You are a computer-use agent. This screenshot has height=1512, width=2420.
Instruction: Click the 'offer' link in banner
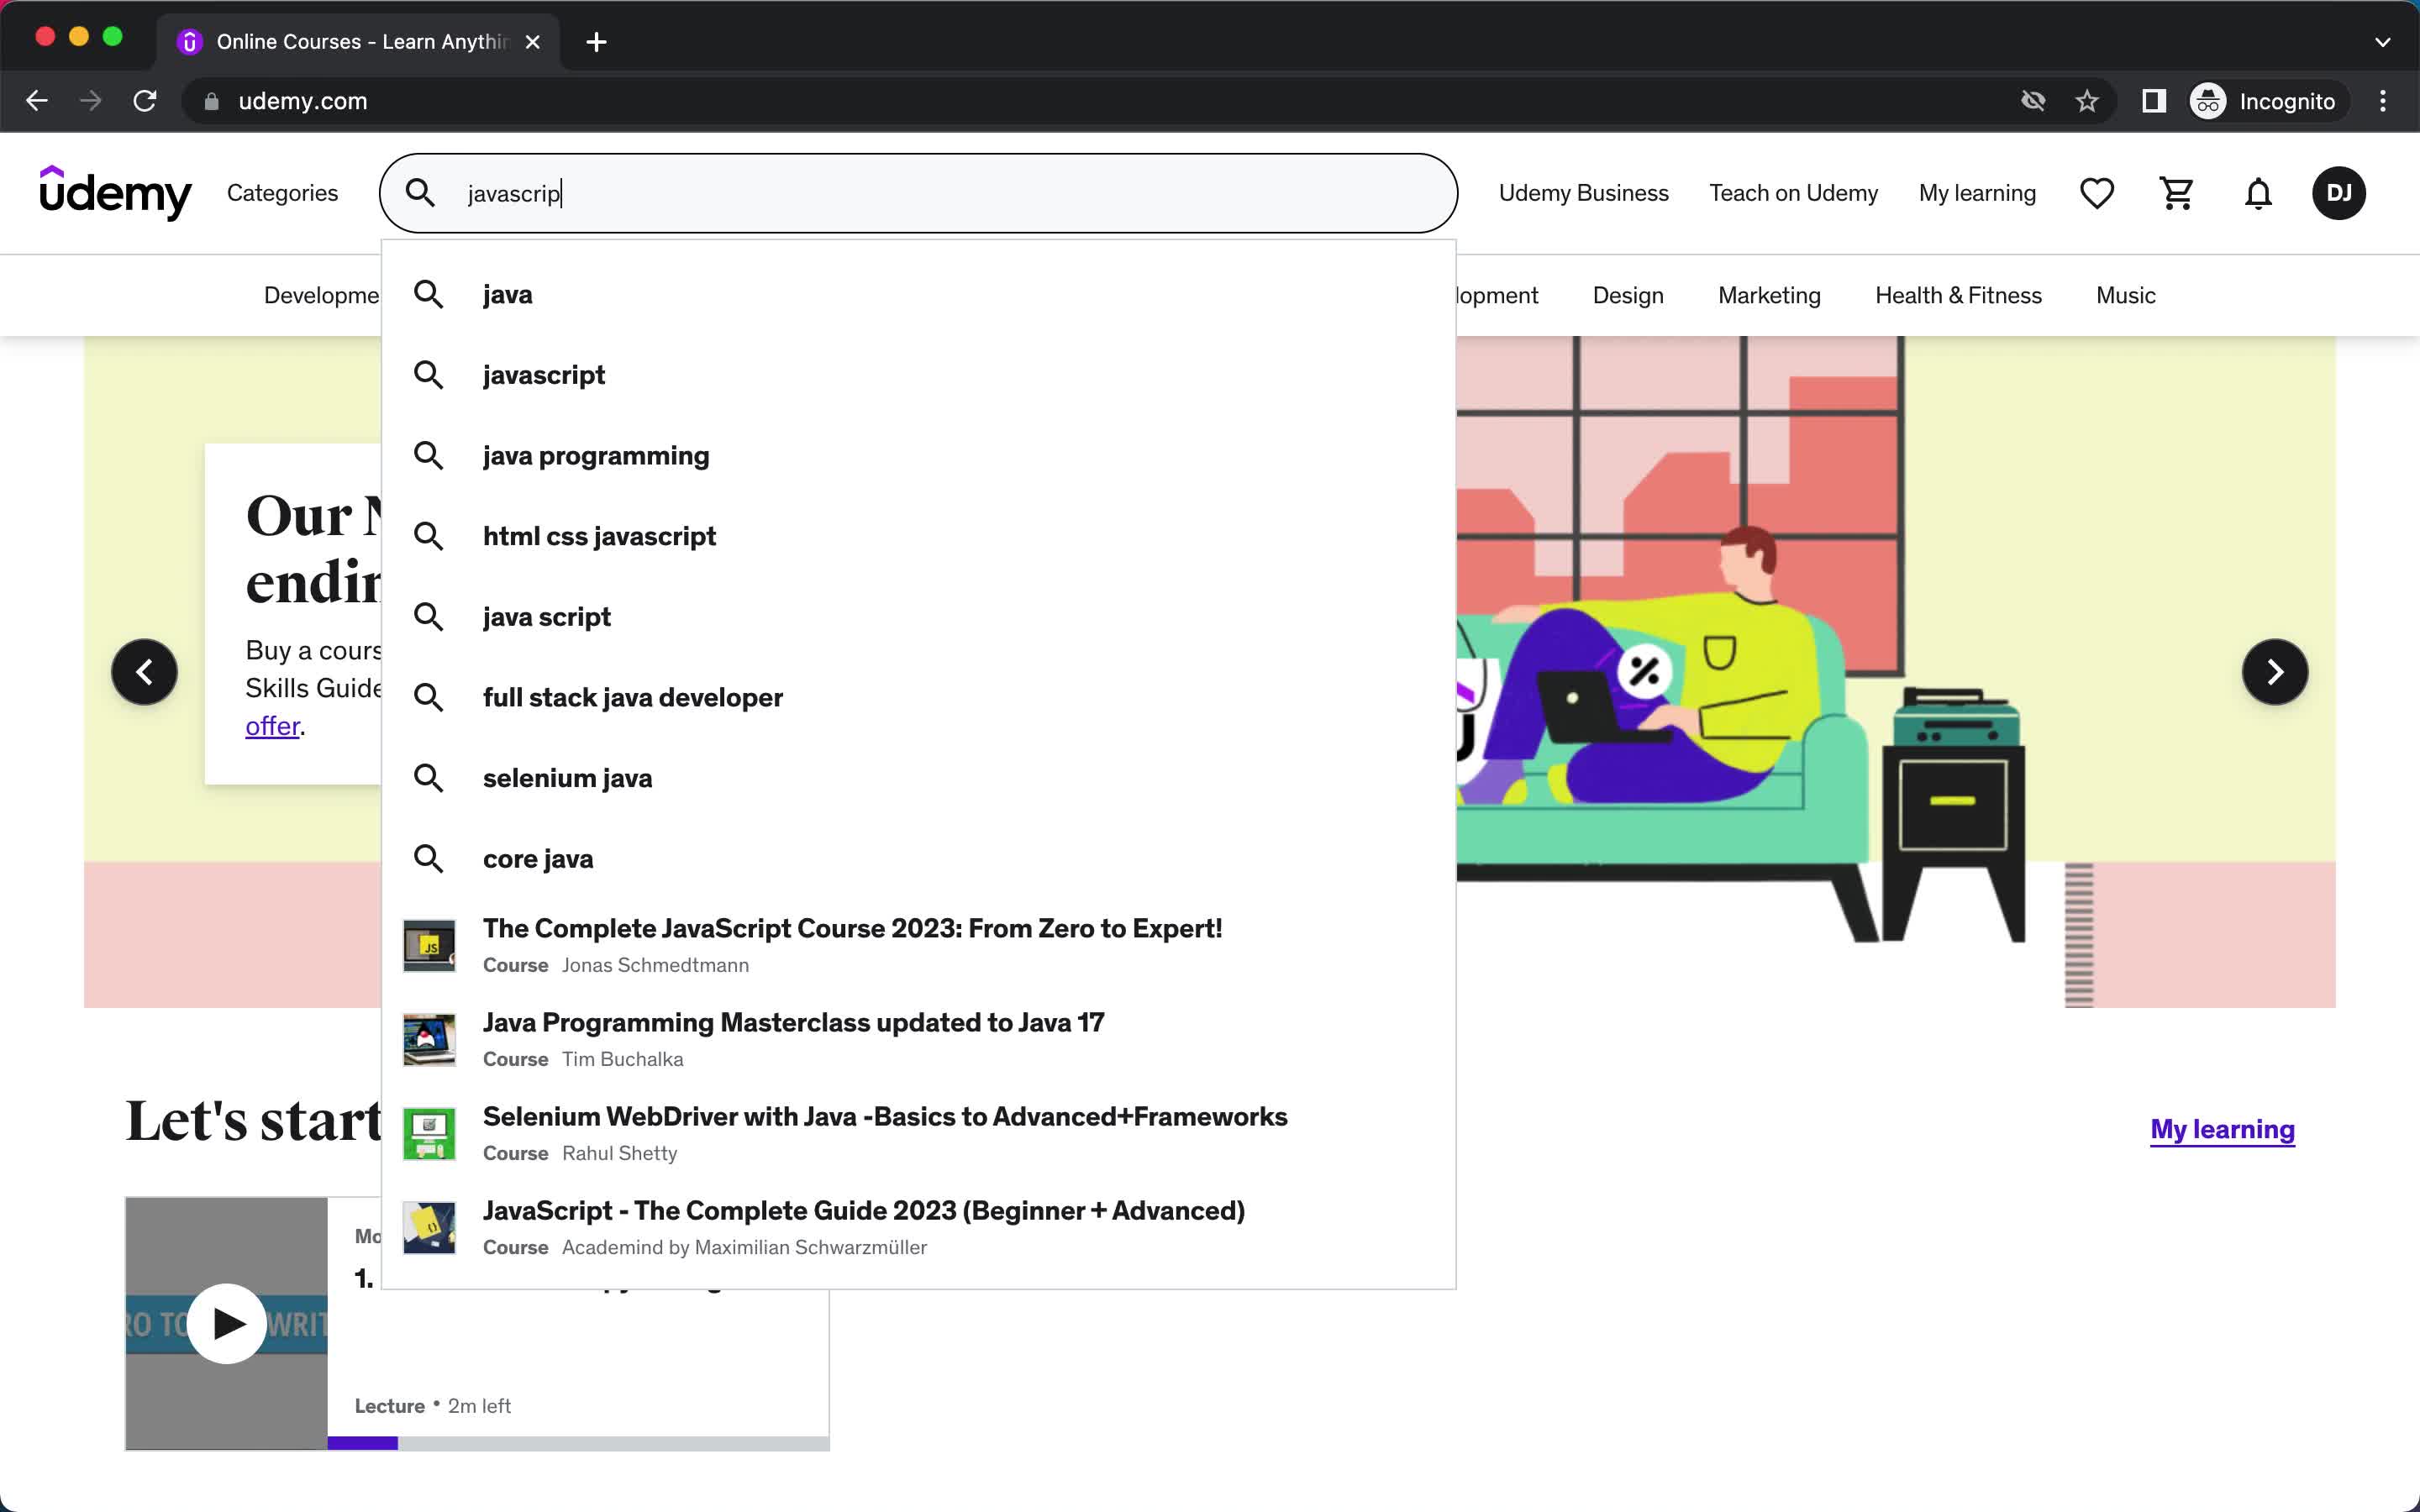(x=272, y=726)
